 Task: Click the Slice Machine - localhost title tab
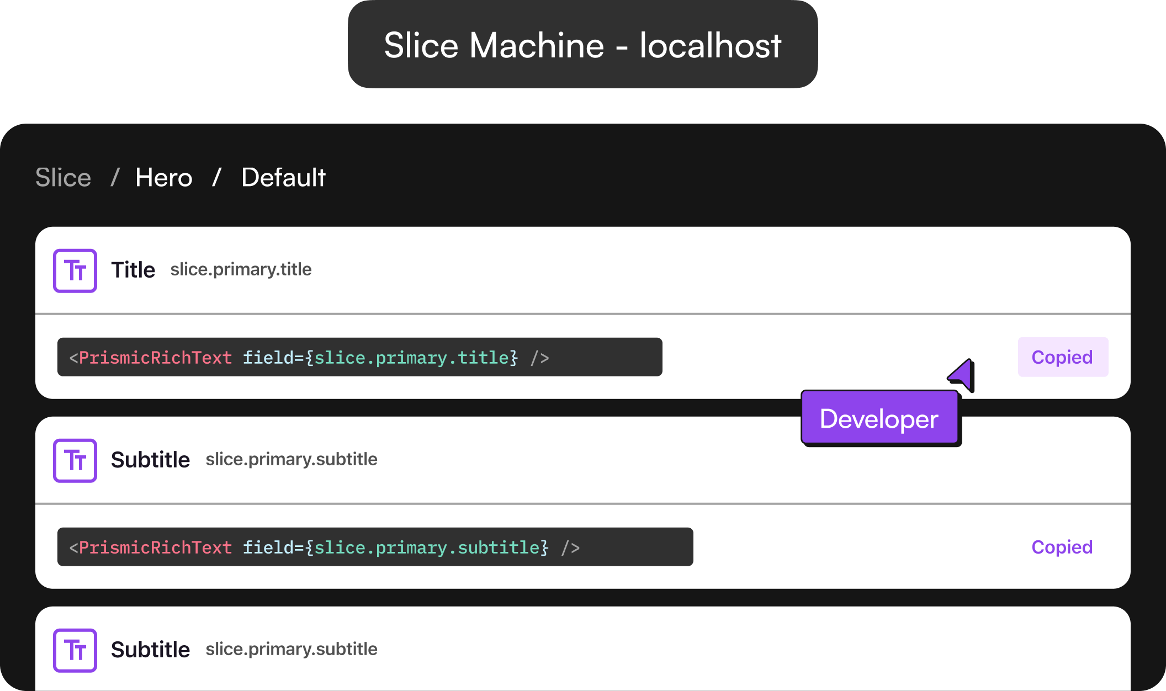point(582,45)
